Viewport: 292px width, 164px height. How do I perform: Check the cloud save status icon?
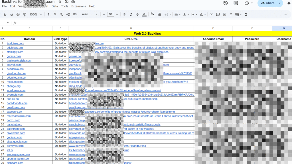73,1
